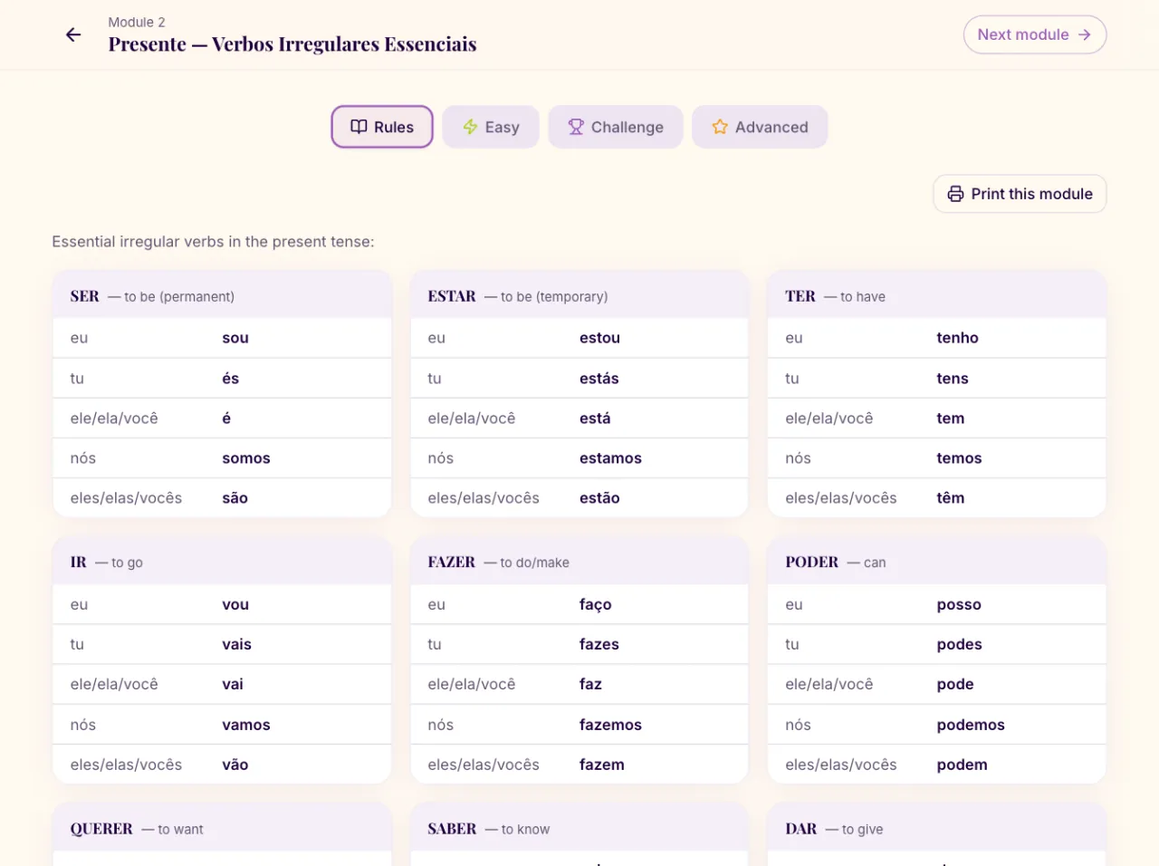Click the conjugation 'pode'

[955, 685]
